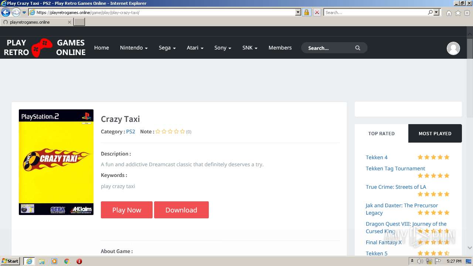Click the Action Center flag icon
Viewport: 473px width, 266px height.
point(438,261)
